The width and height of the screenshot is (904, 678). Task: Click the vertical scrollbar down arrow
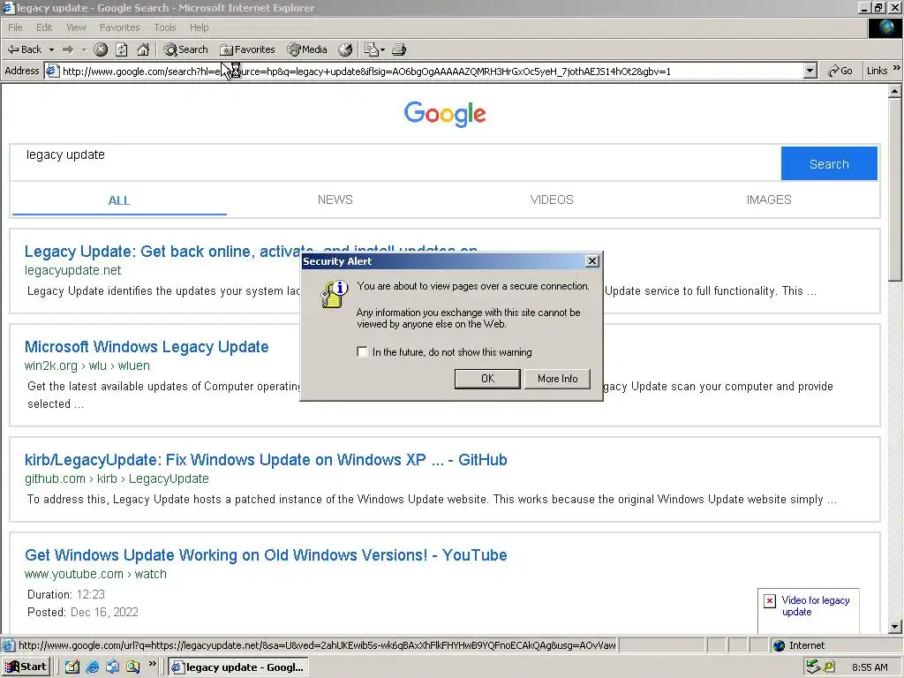[895, 627]
